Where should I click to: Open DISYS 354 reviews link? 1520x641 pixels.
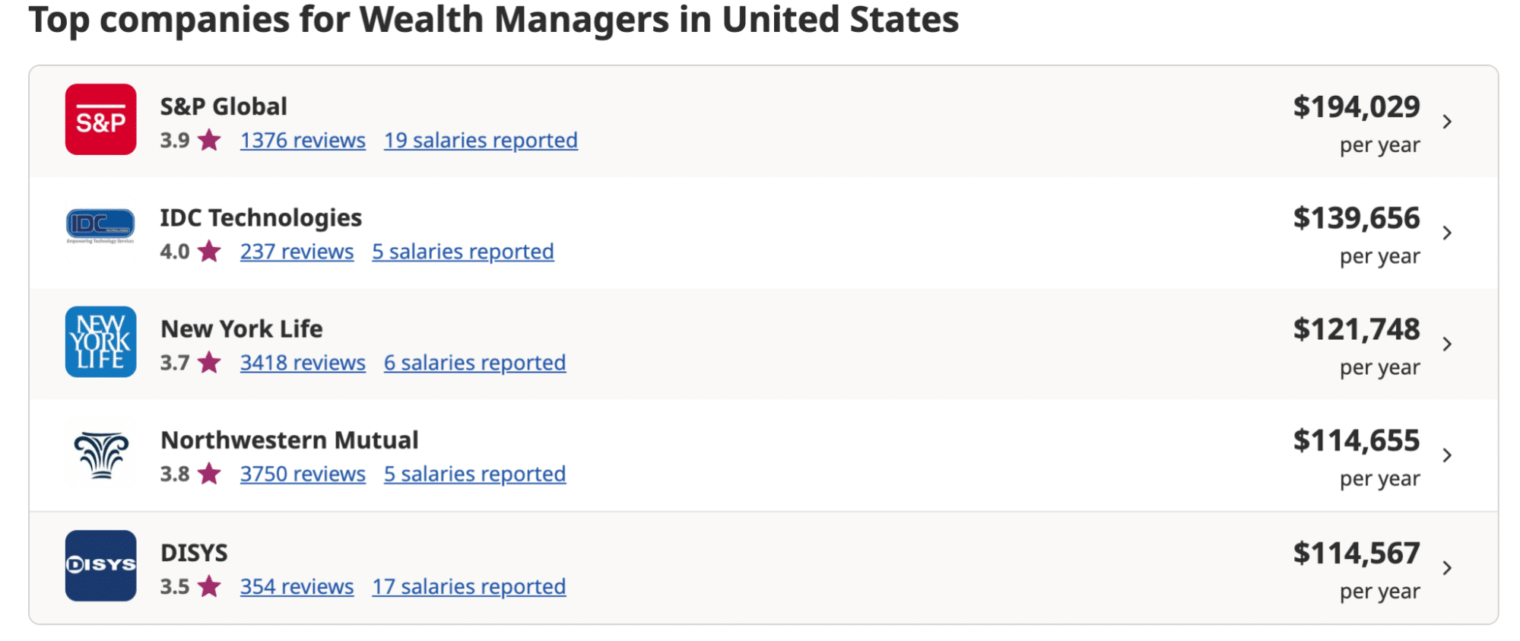tap(297, 586)
